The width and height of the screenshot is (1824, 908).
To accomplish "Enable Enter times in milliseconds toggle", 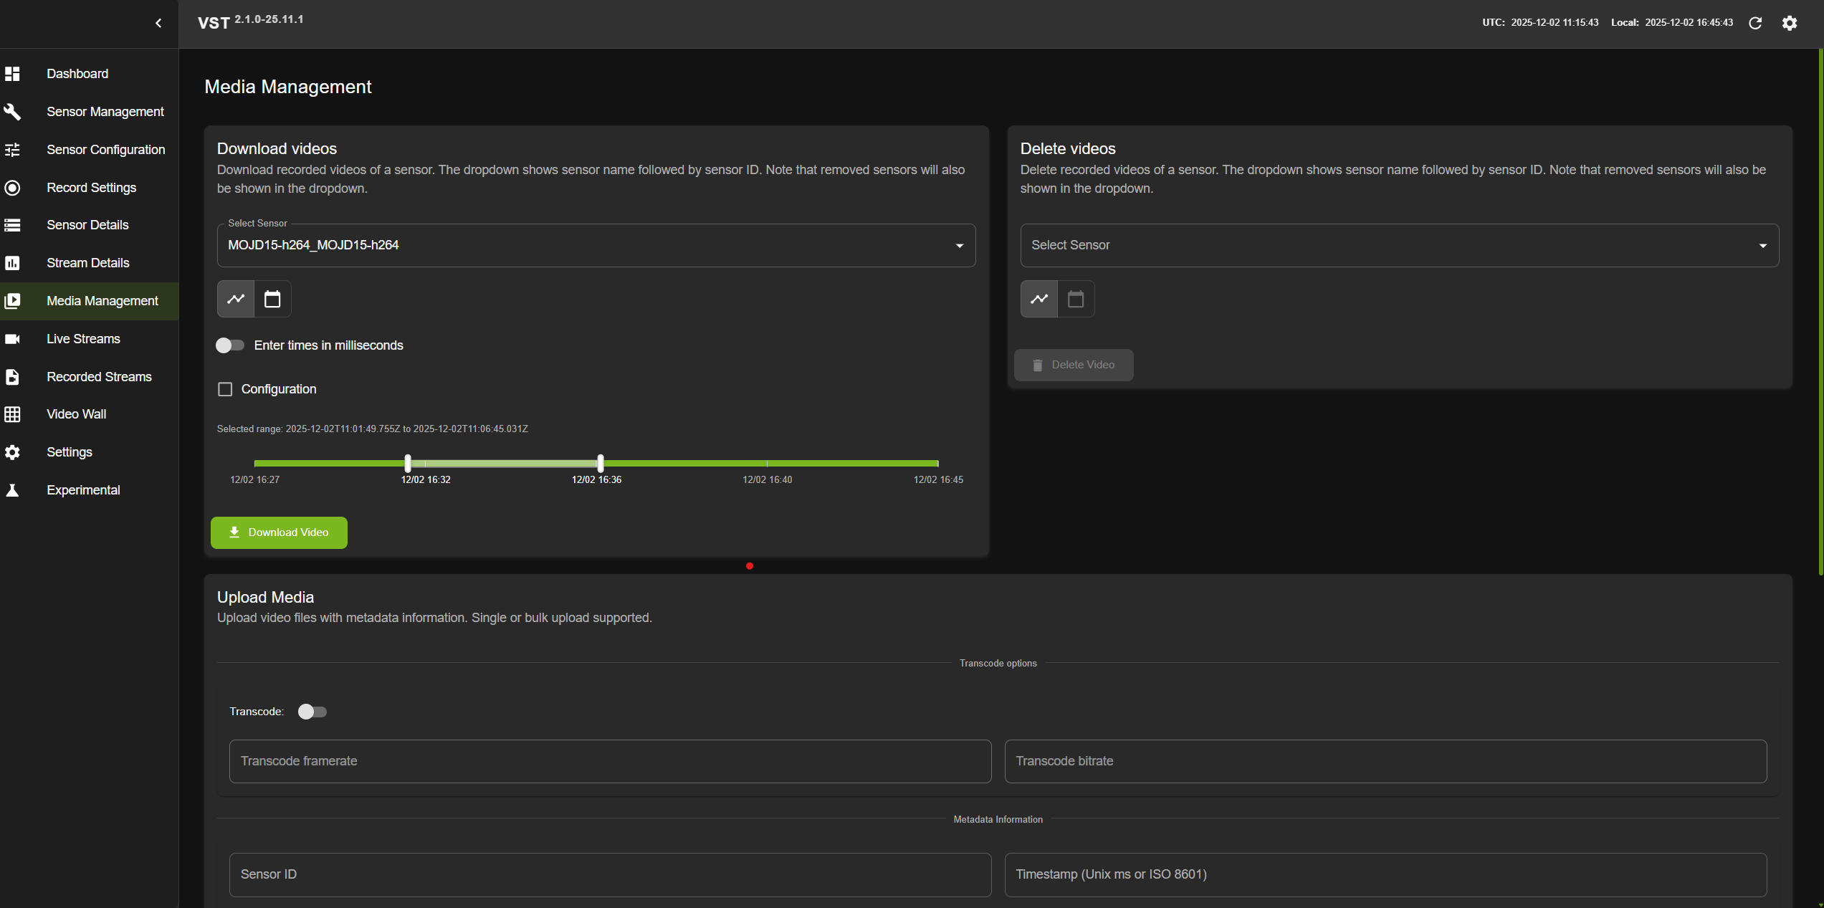I will click(x=230, y=345).
